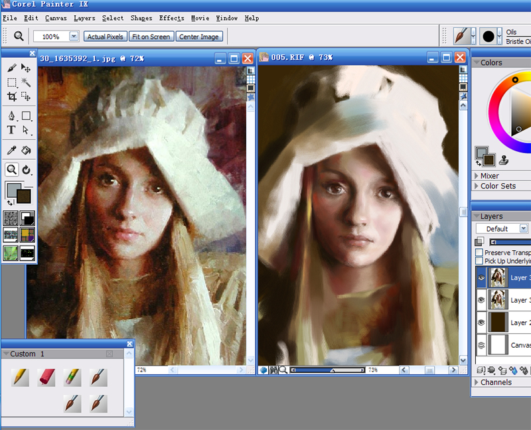531x430 pixels.
Task: Select the Crop tool
Action: pyautogui.click(x=11, y=96)
